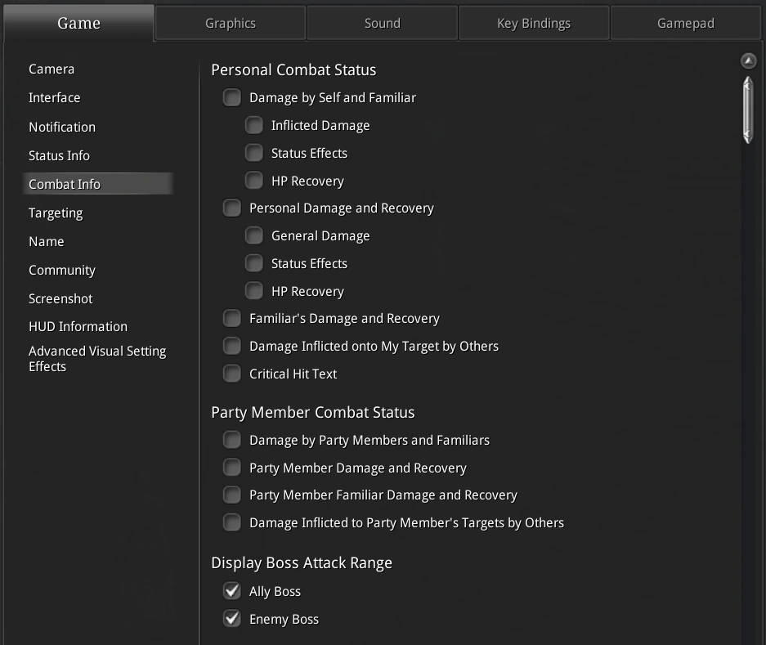Open the Gamepad tab

685,23
